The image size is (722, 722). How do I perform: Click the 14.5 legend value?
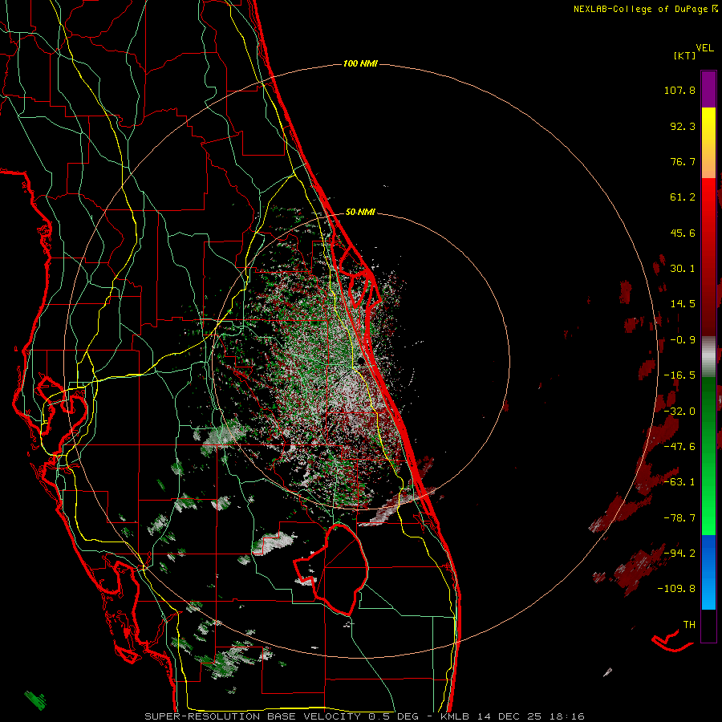[683, 304]
